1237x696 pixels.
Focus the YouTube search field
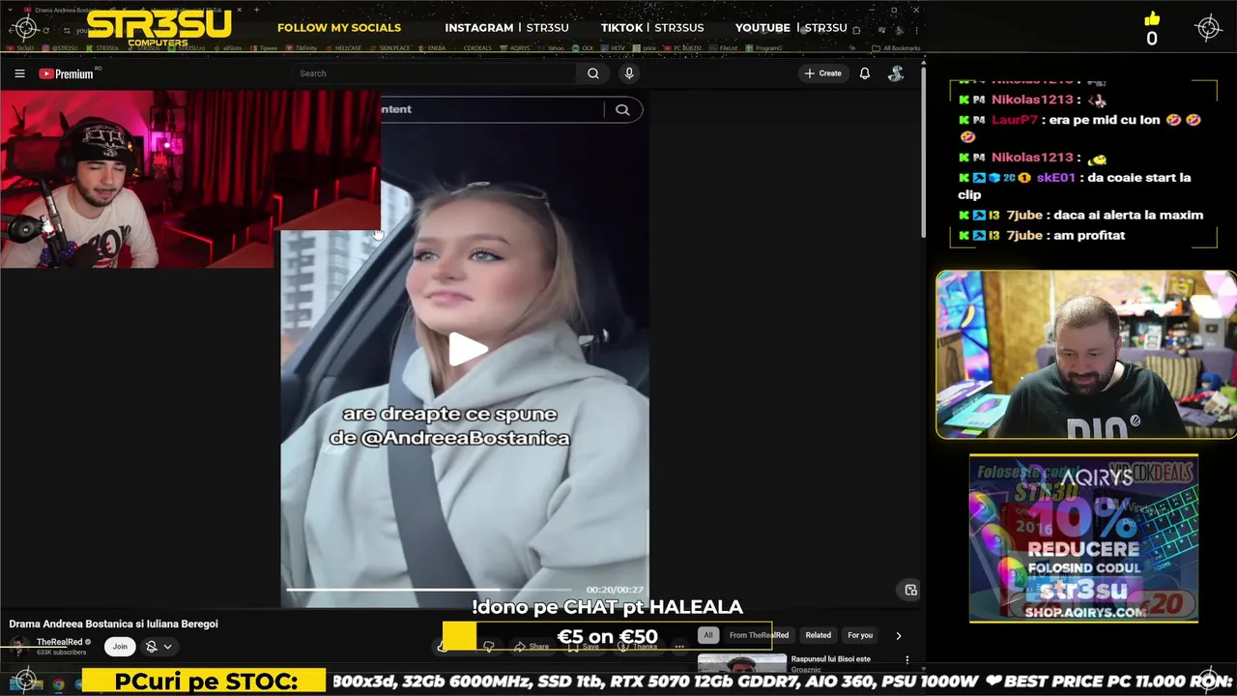[435, 73]
